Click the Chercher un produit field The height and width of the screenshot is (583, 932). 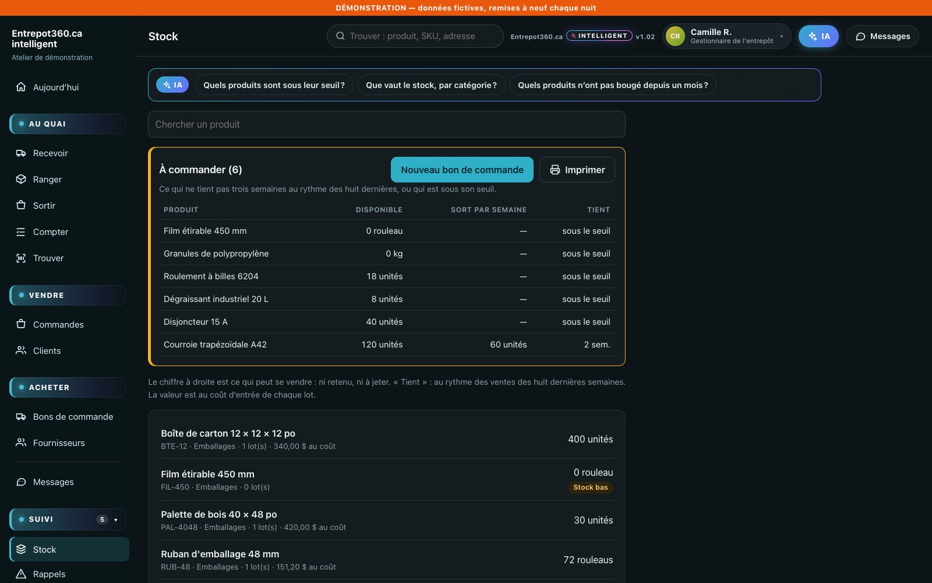(387, 124)
